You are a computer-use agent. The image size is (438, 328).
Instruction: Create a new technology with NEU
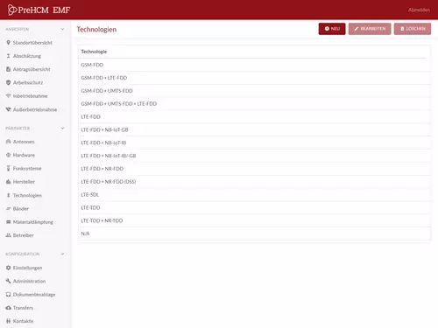(332, 29)
